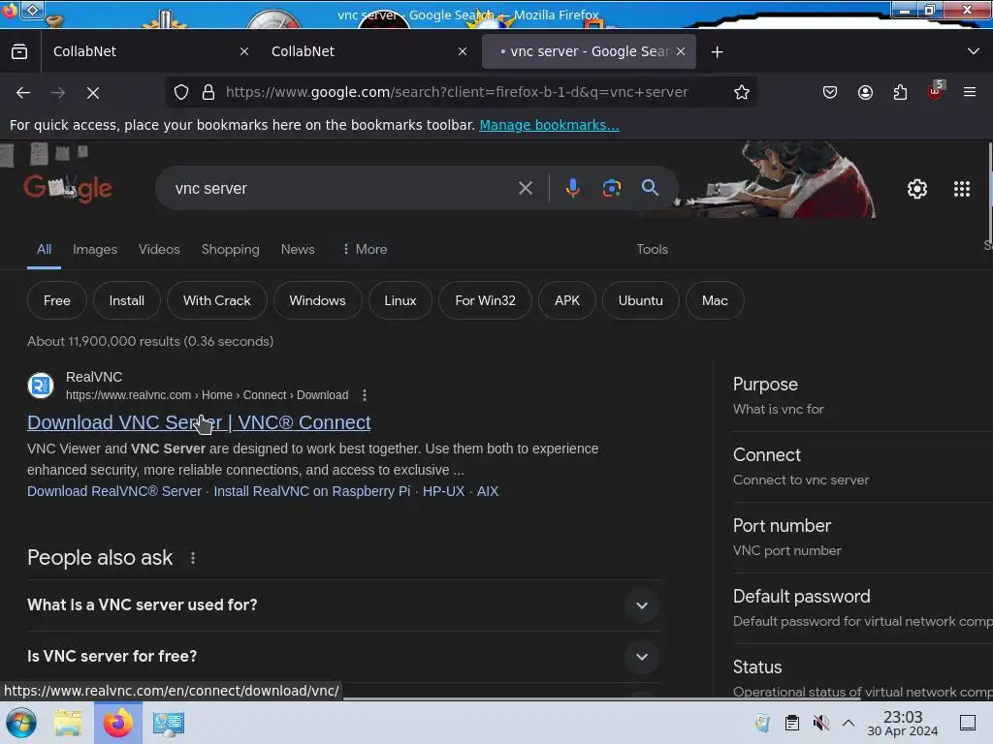Start voice search with microphone
The width and height of the screenshot is (993, 744).
(572, 188)
